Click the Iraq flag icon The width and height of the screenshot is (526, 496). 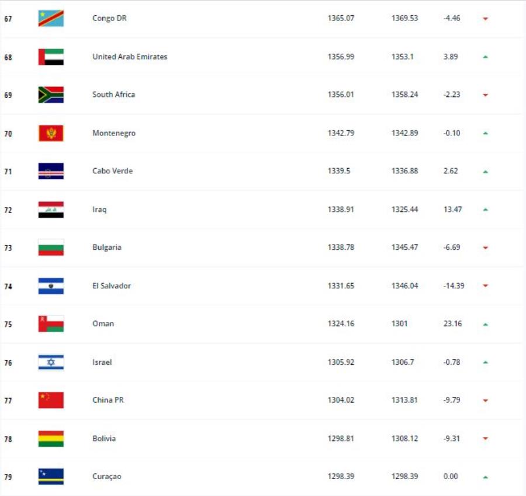click(51, 209)
